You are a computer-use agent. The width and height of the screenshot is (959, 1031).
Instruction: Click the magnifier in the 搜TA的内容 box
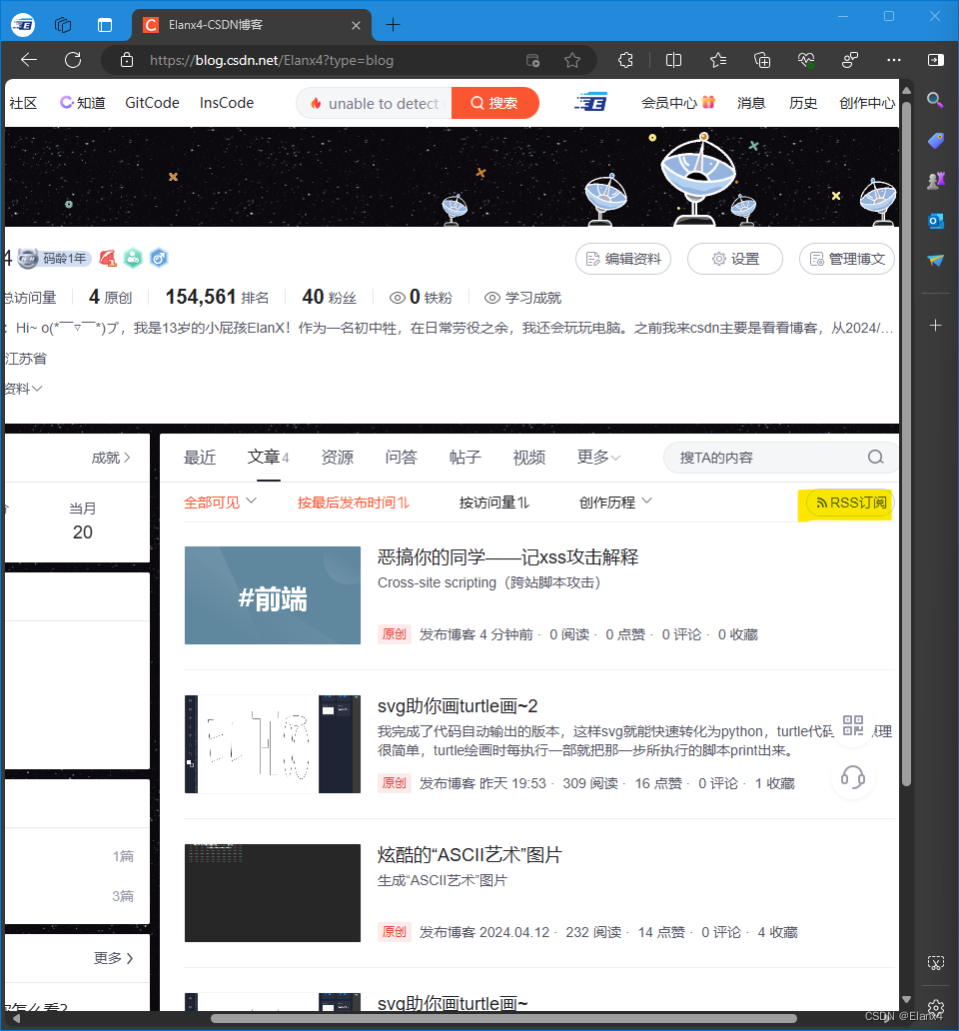point(875,457)
